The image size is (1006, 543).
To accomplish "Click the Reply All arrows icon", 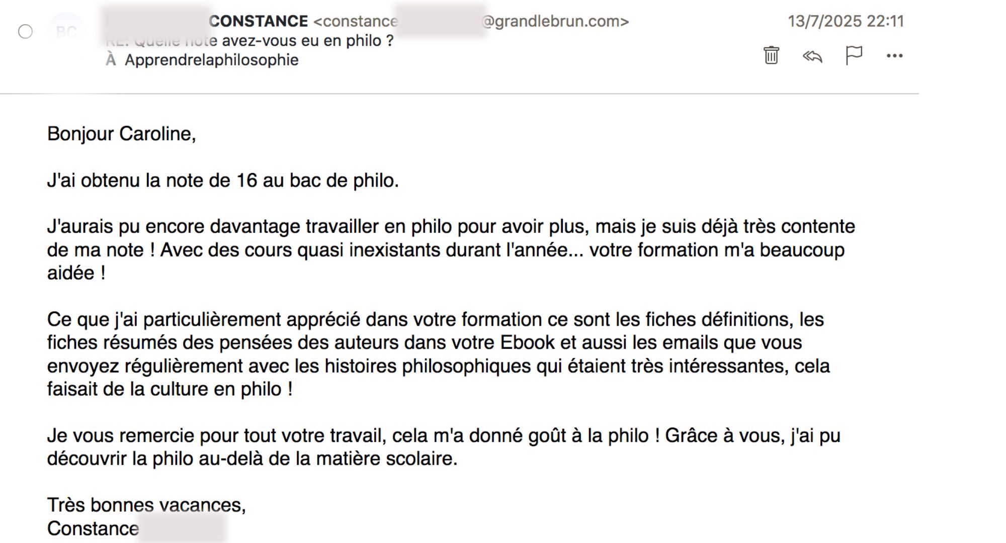I will point(812,56).
